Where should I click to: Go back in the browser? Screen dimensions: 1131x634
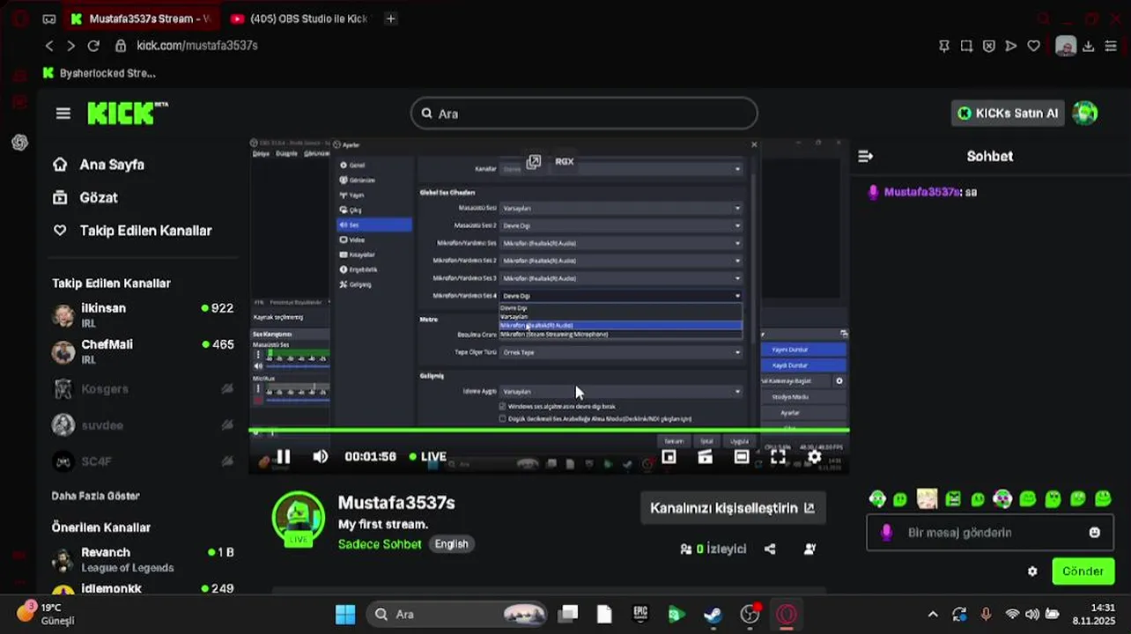point(49,46)
